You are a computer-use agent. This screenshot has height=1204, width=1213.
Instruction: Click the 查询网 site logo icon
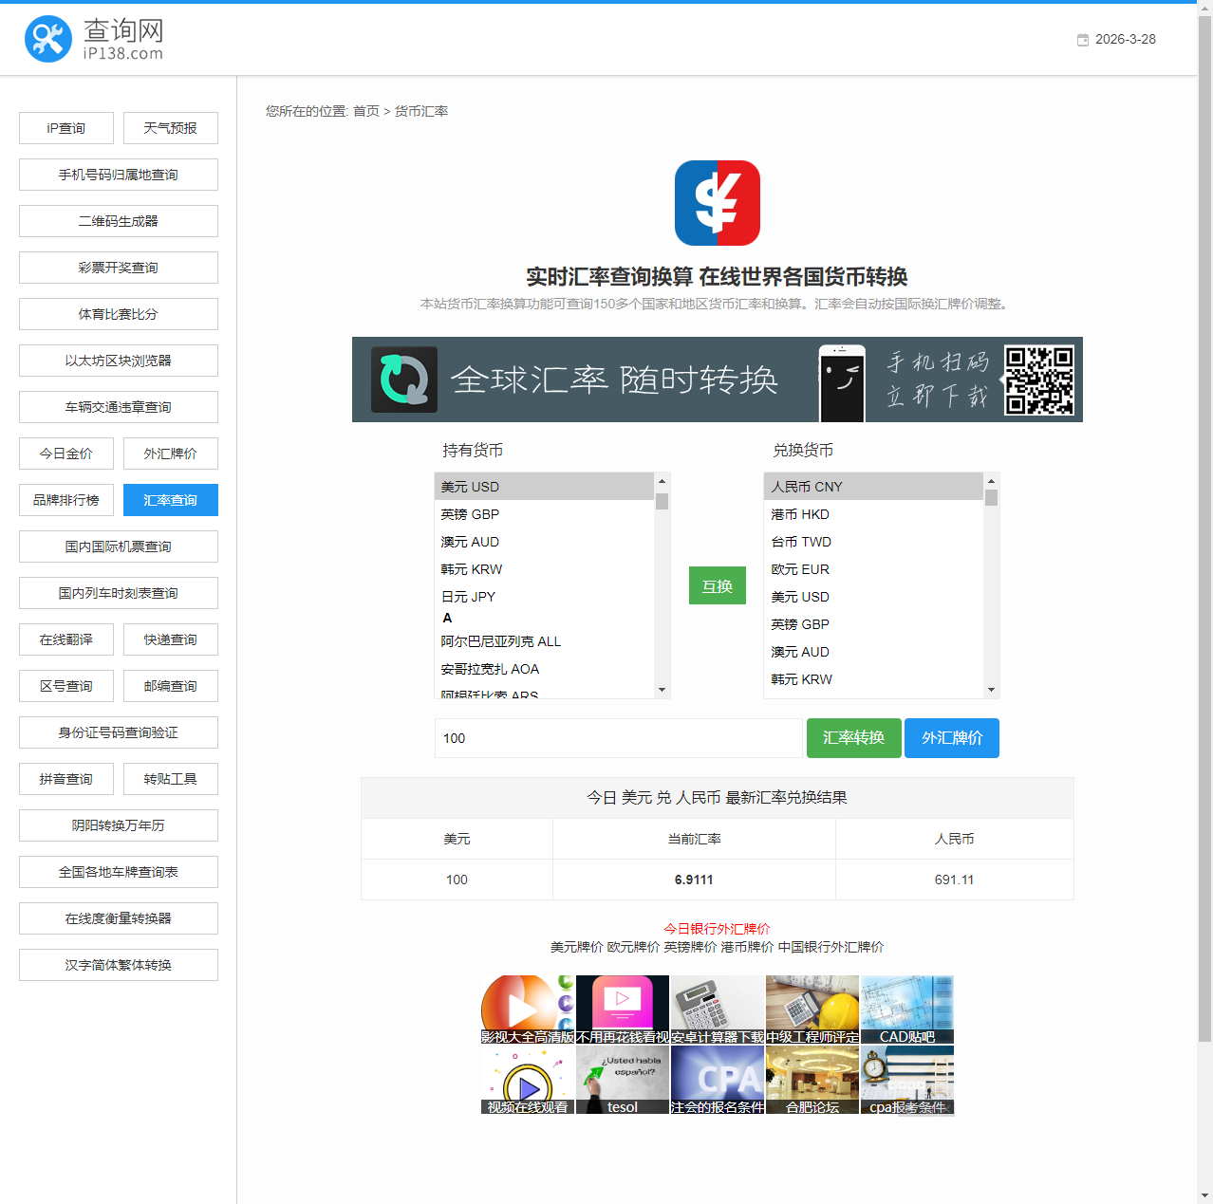pyautogui.click(x=48, y=39)
